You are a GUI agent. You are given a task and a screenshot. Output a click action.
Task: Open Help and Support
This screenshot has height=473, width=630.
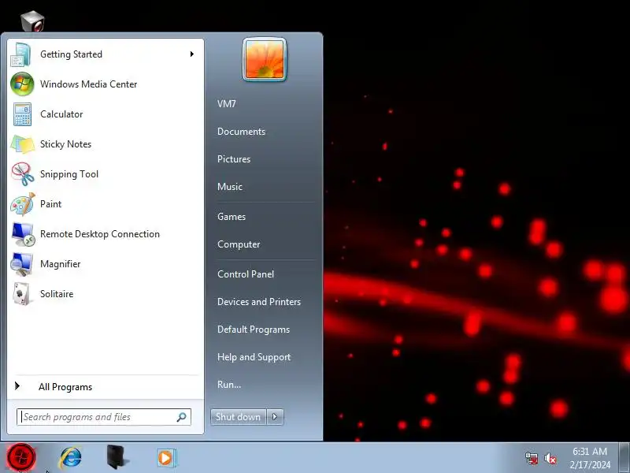(x=254, y=357)
